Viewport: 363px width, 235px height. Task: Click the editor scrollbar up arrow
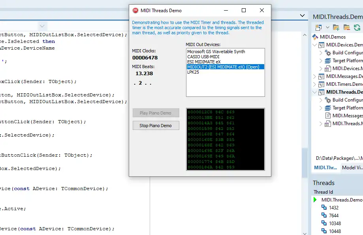(305, 35)
